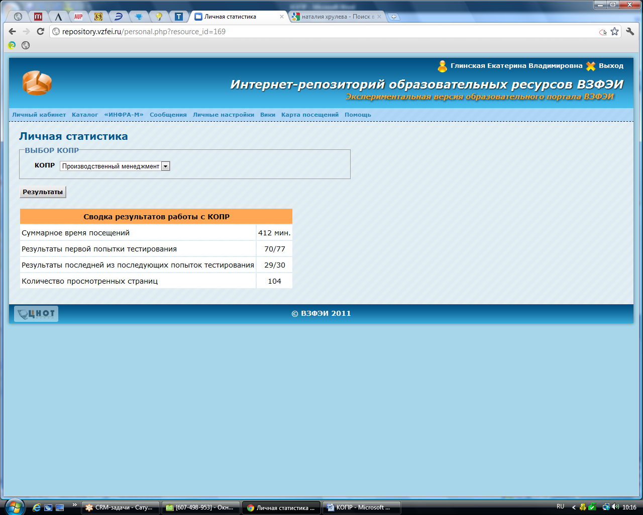The image size is (643, 515).
Task: Click the green-yellow bookmark bar icon
Action: (12, 45)
